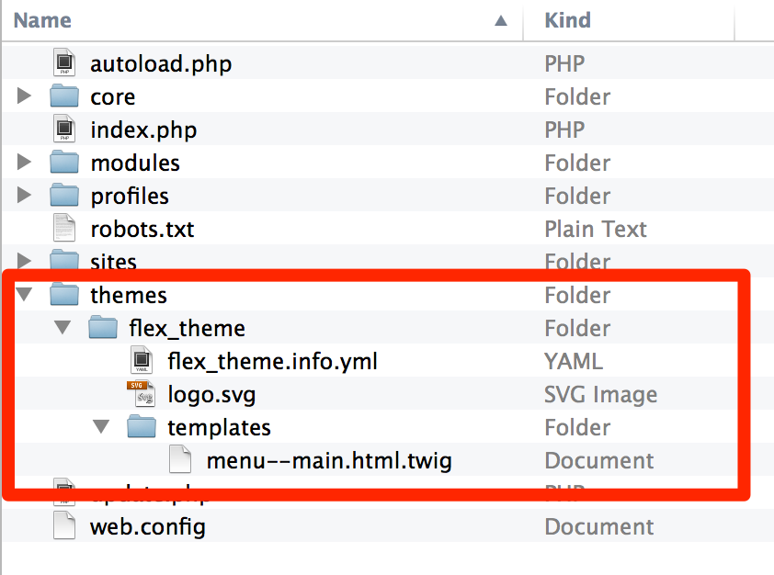Click the profiles folder icon
The image size is (774, 575).
point(64,195)
